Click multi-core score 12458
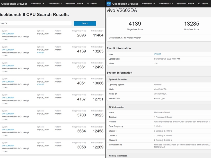Image resolution: width=211 pixels, height=158 pixels. (x=98, y=131)
